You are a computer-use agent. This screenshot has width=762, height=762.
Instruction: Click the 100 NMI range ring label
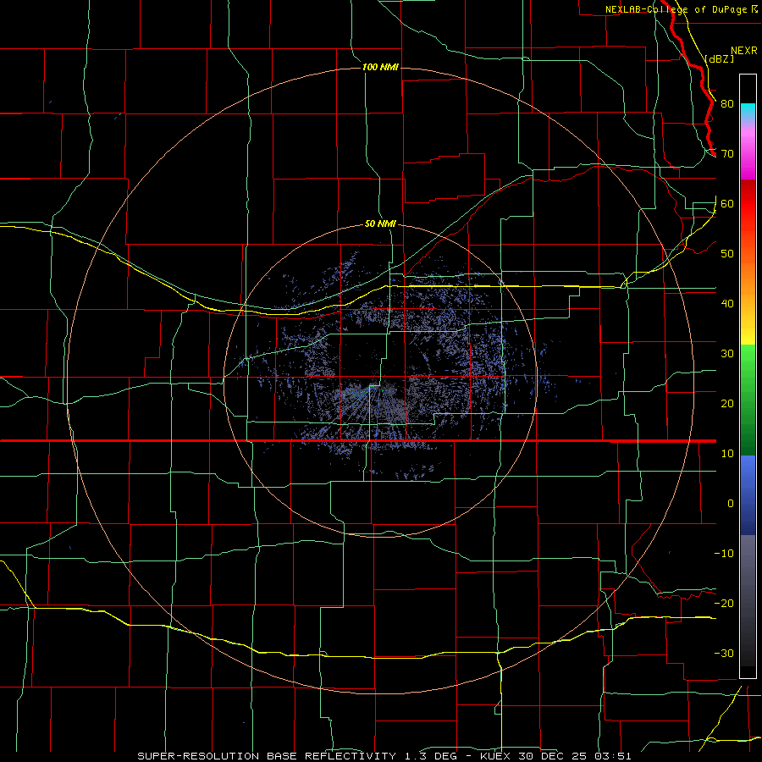point(380,67)
